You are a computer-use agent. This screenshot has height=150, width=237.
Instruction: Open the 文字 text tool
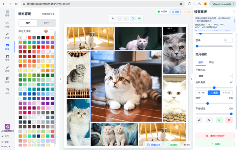(x=7, y=58)
